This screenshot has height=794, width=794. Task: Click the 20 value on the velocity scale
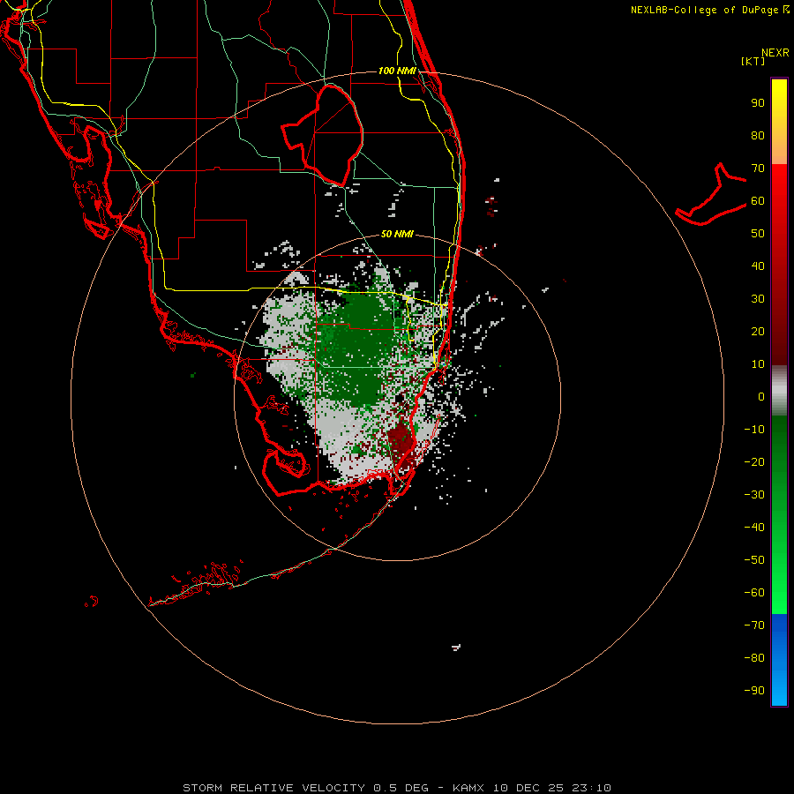(758, 331)
